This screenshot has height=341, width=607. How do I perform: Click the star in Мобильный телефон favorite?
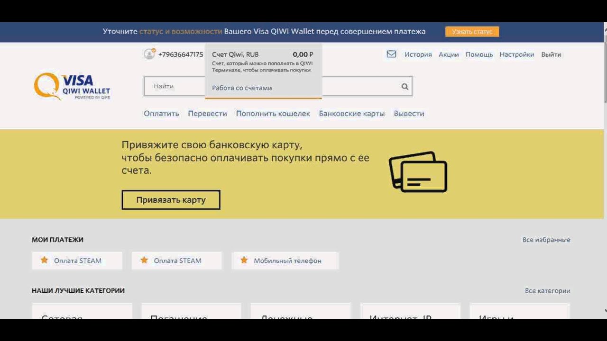pos(244,260)
